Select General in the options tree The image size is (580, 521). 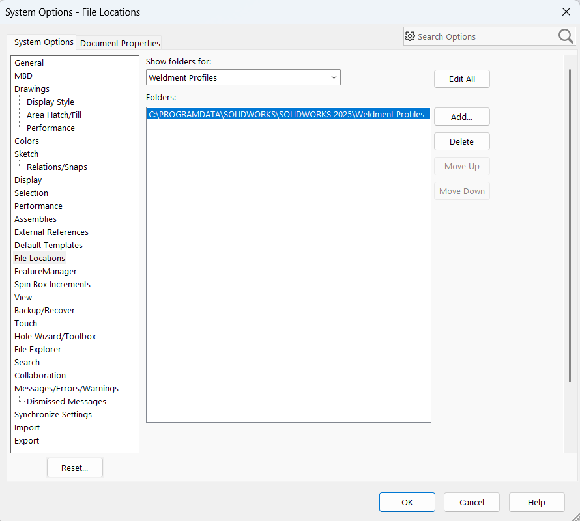coord(29,63)
